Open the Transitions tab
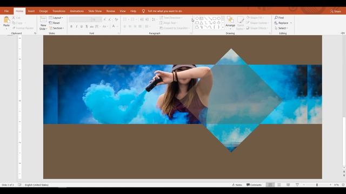The image size is (346, 194). (x=59, y=11)
